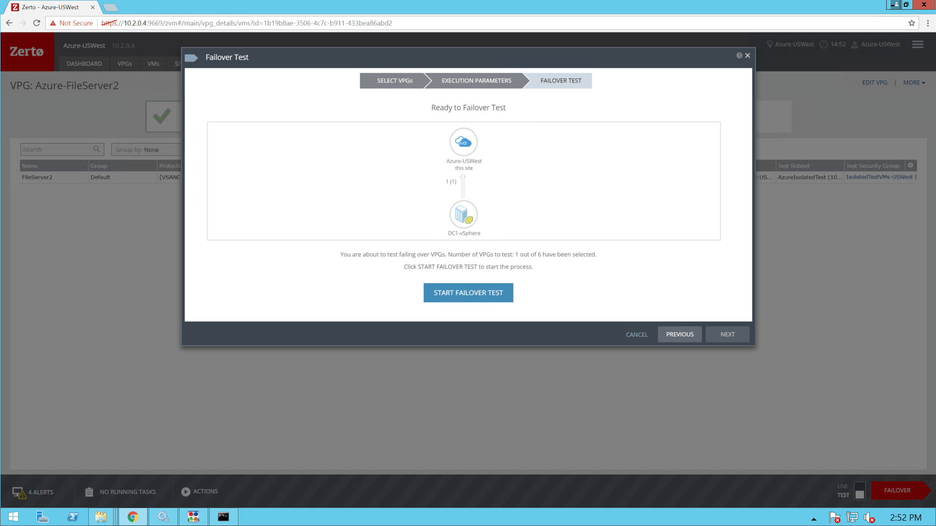Click START FAILOVER TEST button
This screenshot has width=936, height=526.
(468, 292)
